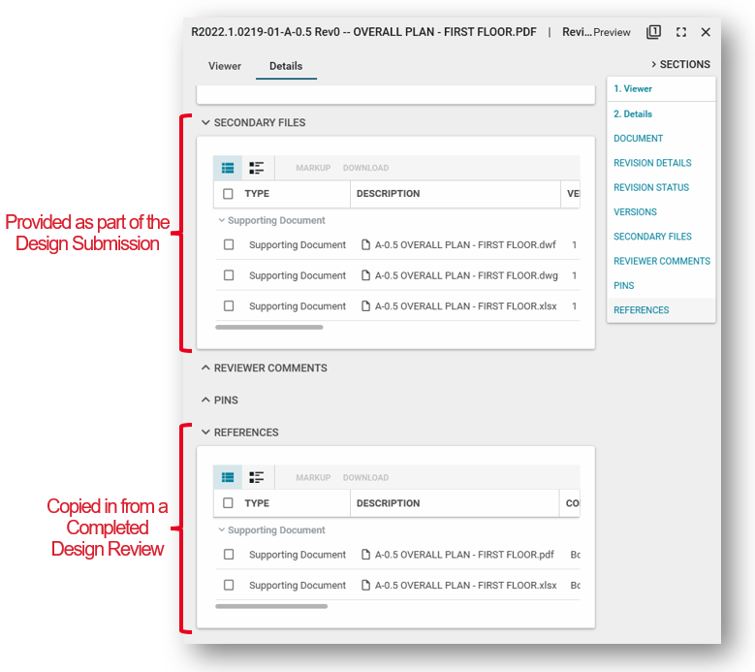The height and width of the screenshot is (672, 755).
Task: Click the numbered panel icon beside Preview
Action: (x=654, y=32)
